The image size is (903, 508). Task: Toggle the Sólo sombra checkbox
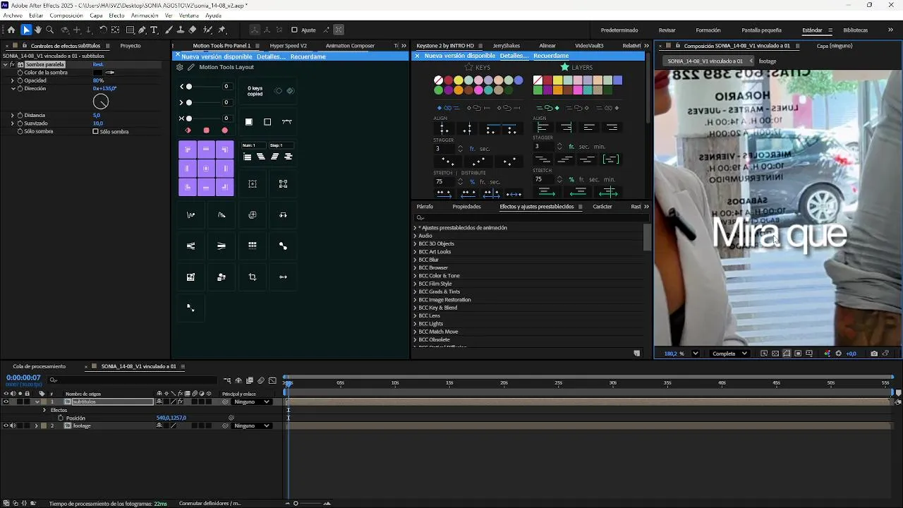point(96,131)
